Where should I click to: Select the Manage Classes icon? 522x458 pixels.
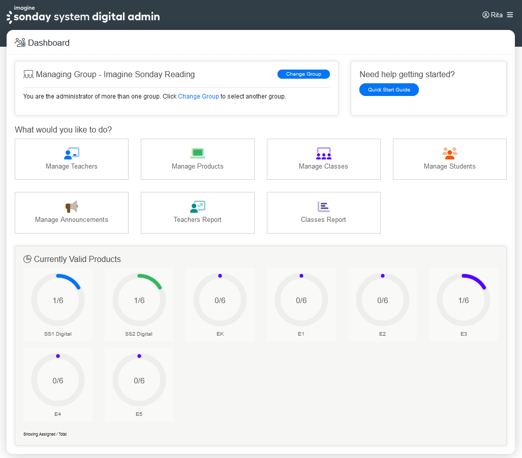[324, 153]
